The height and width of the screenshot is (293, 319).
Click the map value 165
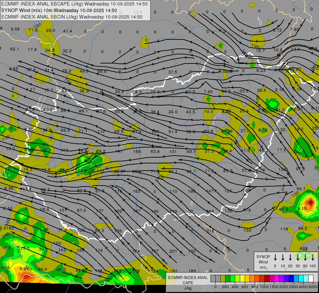click(x=155, y=212)
